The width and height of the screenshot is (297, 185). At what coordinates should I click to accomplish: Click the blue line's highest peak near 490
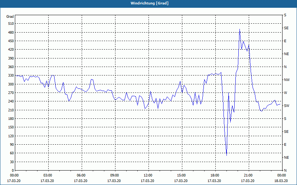pyautogui.click(x=239, y=29)
